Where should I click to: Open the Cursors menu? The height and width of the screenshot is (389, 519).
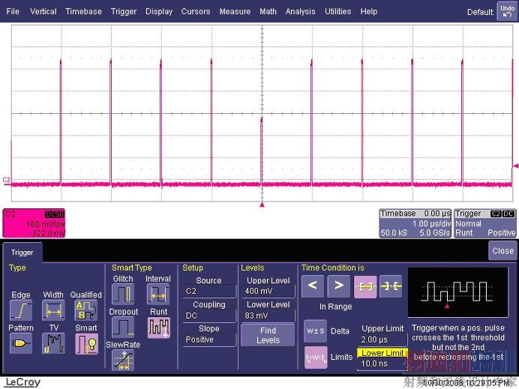coord(196,11)
